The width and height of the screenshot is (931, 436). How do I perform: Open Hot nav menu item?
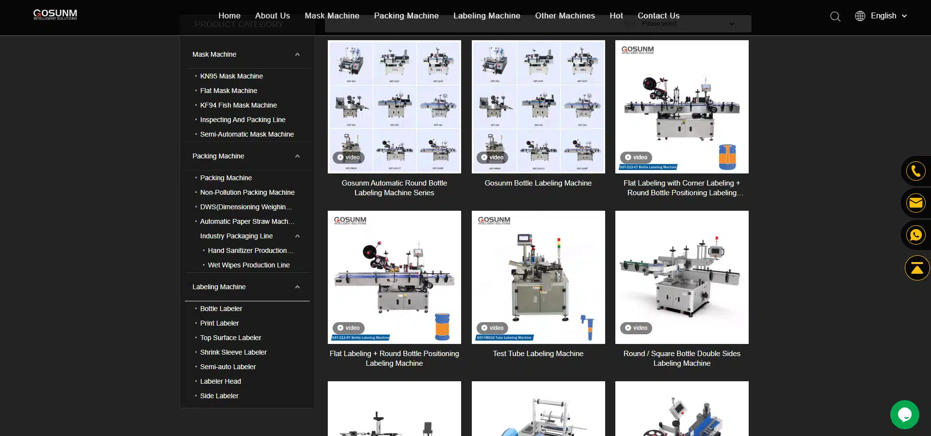(x=616, y=16)
